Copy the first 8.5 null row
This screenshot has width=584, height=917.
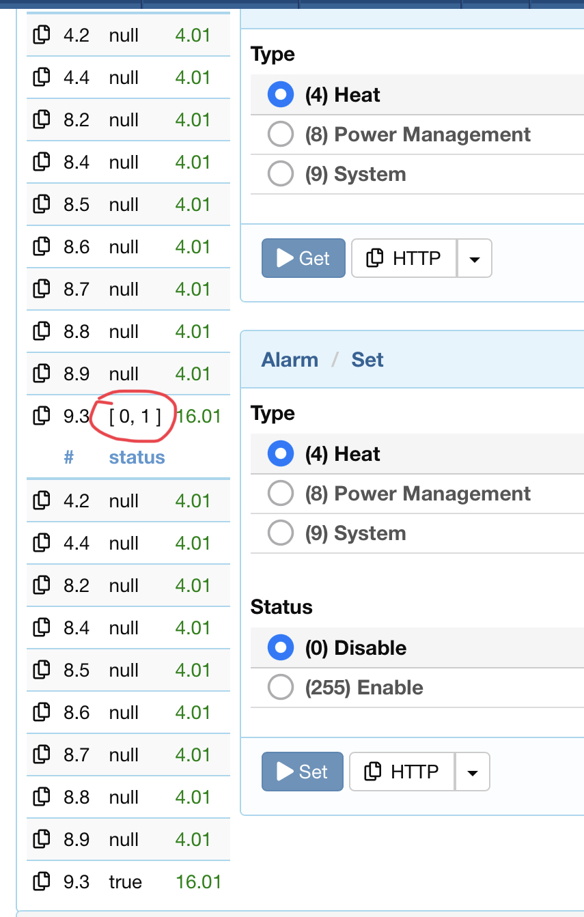pos(42,204)
